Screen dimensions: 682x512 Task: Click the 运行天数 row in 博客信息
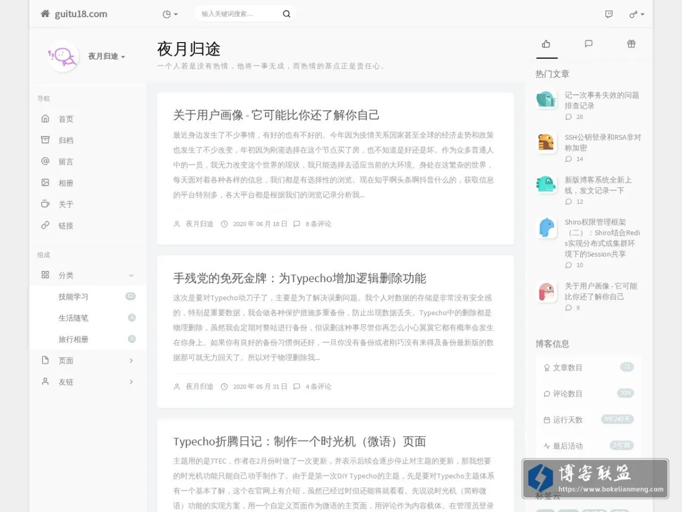(589, 420)
